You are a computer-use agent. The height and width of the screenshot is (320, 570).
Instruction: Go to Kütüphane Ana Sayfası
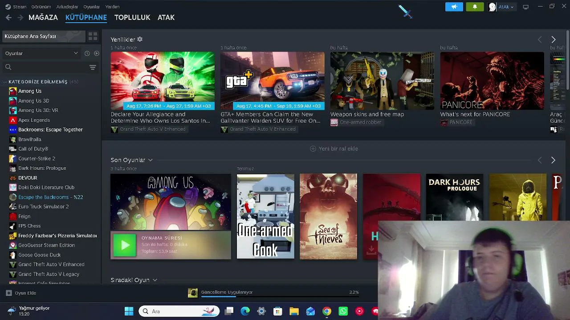pyautogui.click(x=43, y=36)
